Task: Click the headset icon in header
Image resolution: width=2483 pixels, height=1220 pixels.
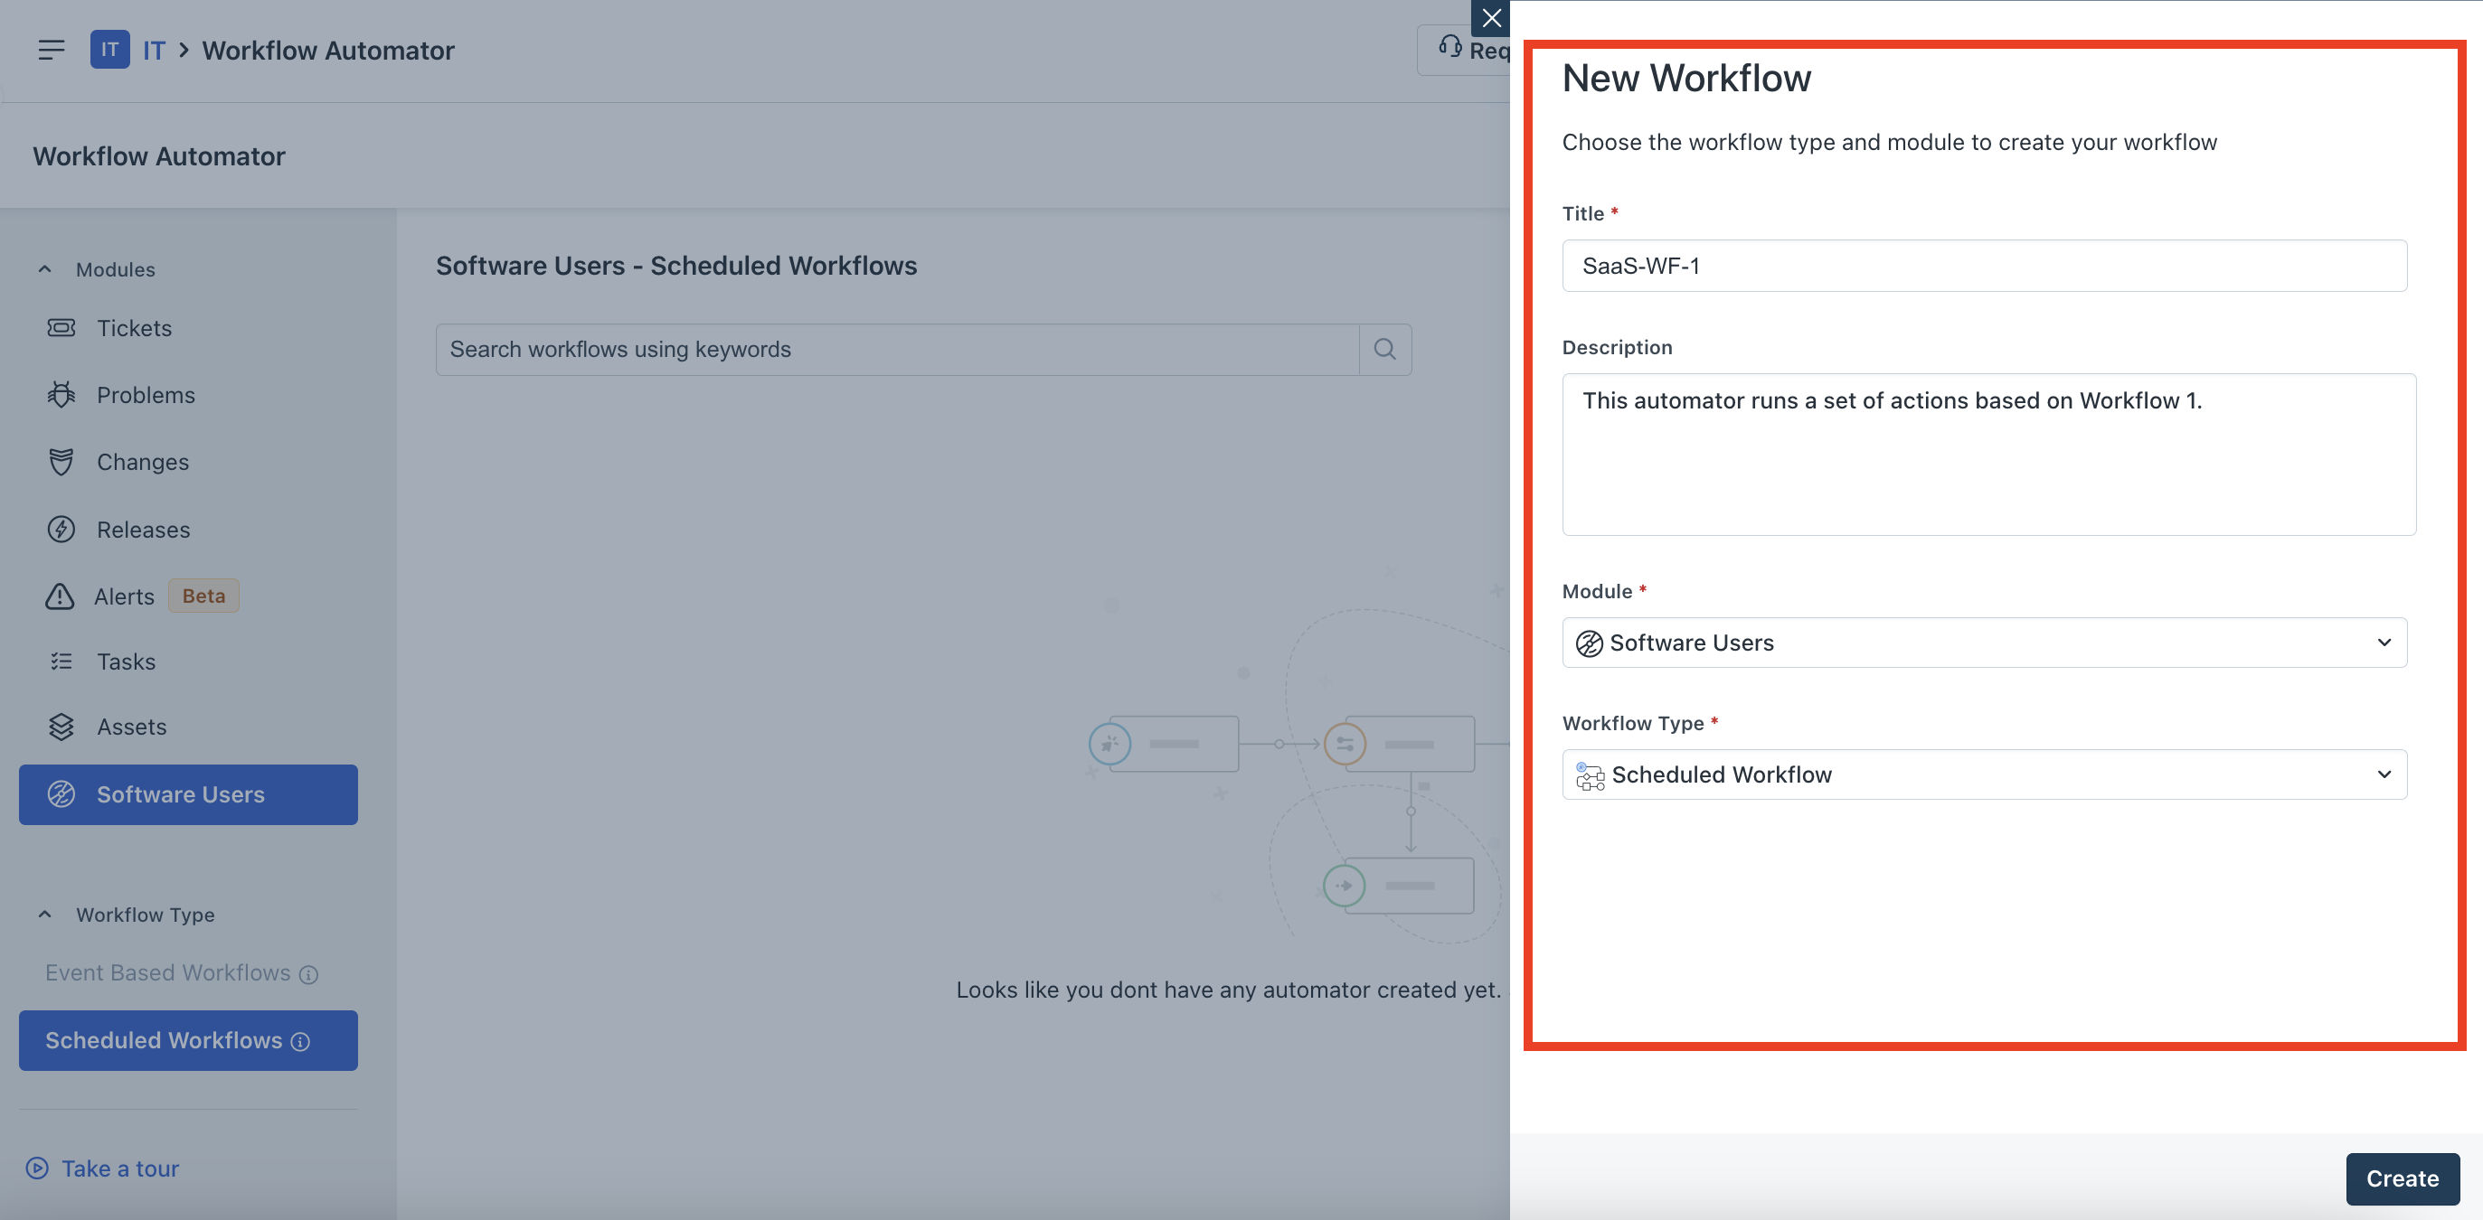Action: (x=1449, y=46)
